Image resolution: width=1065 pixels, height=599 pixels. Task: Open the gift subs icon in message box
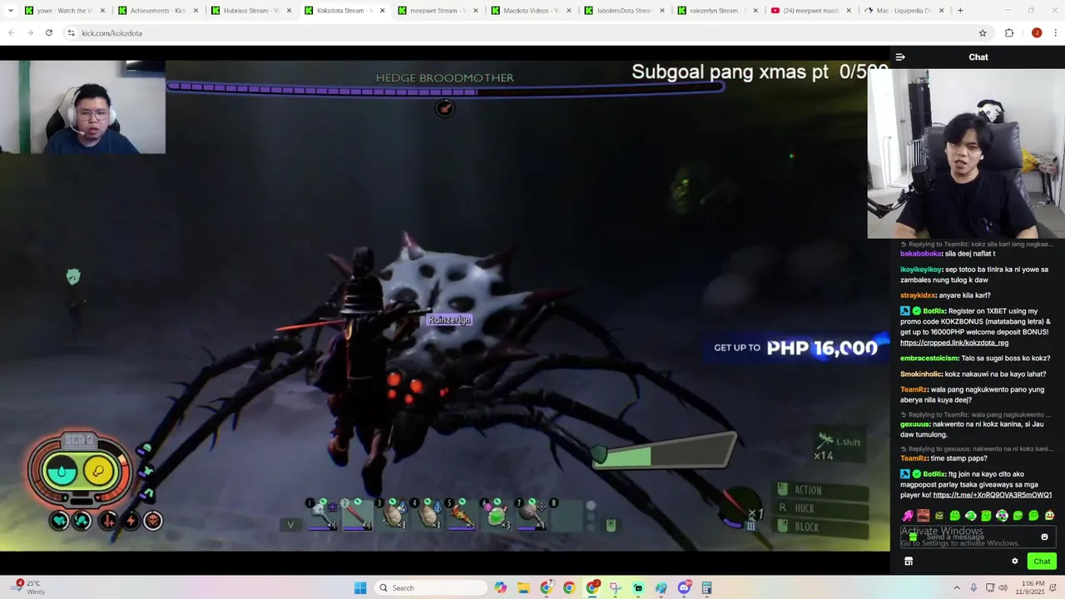coord(913,537)
